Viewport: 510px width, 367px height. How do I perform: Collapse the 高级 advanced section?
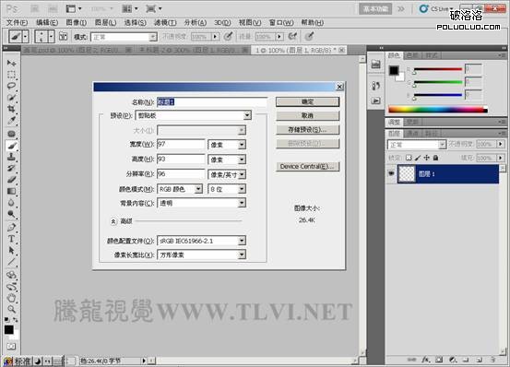tap(113, 221)
